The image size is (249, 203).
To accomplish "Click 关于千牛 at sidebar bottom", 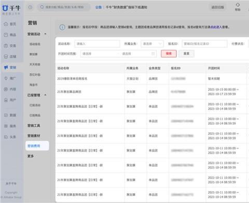I will pos(11,184).
